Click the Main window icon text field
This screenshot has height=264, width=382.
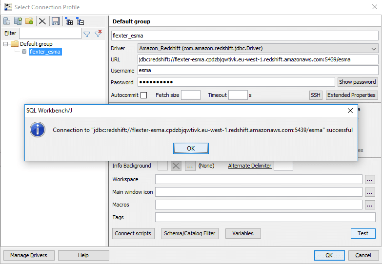point(259,192)
